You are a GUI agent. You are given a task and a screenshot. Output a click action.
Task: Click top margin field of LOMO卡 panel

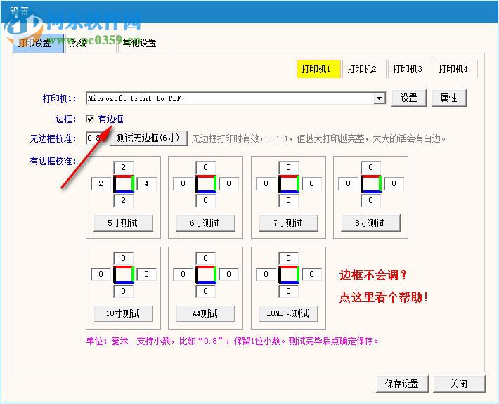[288, 258]
